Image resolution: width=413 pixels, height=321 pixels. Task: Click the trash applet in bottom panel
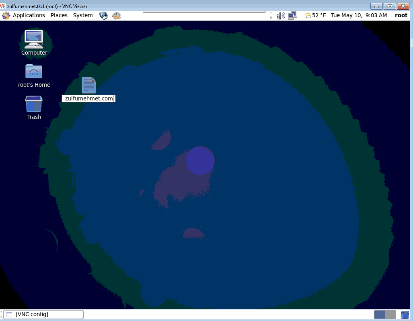click(x=405, y=315)
